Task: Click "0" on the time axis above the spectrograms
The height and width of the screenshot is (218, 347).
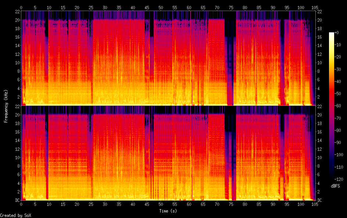Action: pos(21,7)
